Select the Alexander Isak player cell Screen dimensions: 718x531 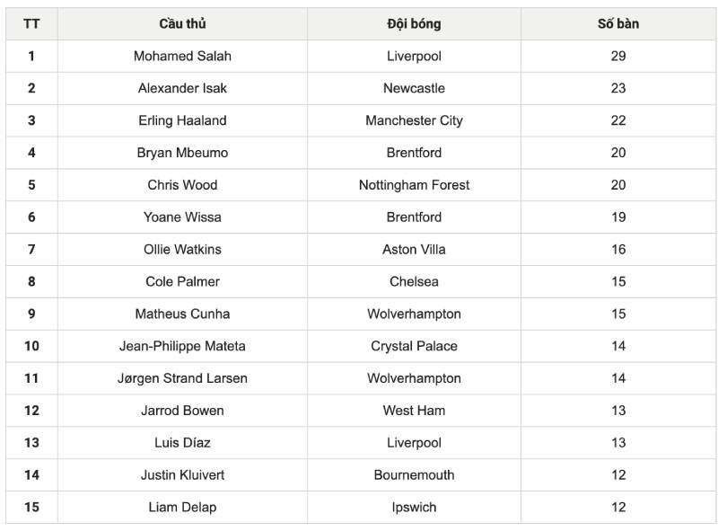point(182,88)
